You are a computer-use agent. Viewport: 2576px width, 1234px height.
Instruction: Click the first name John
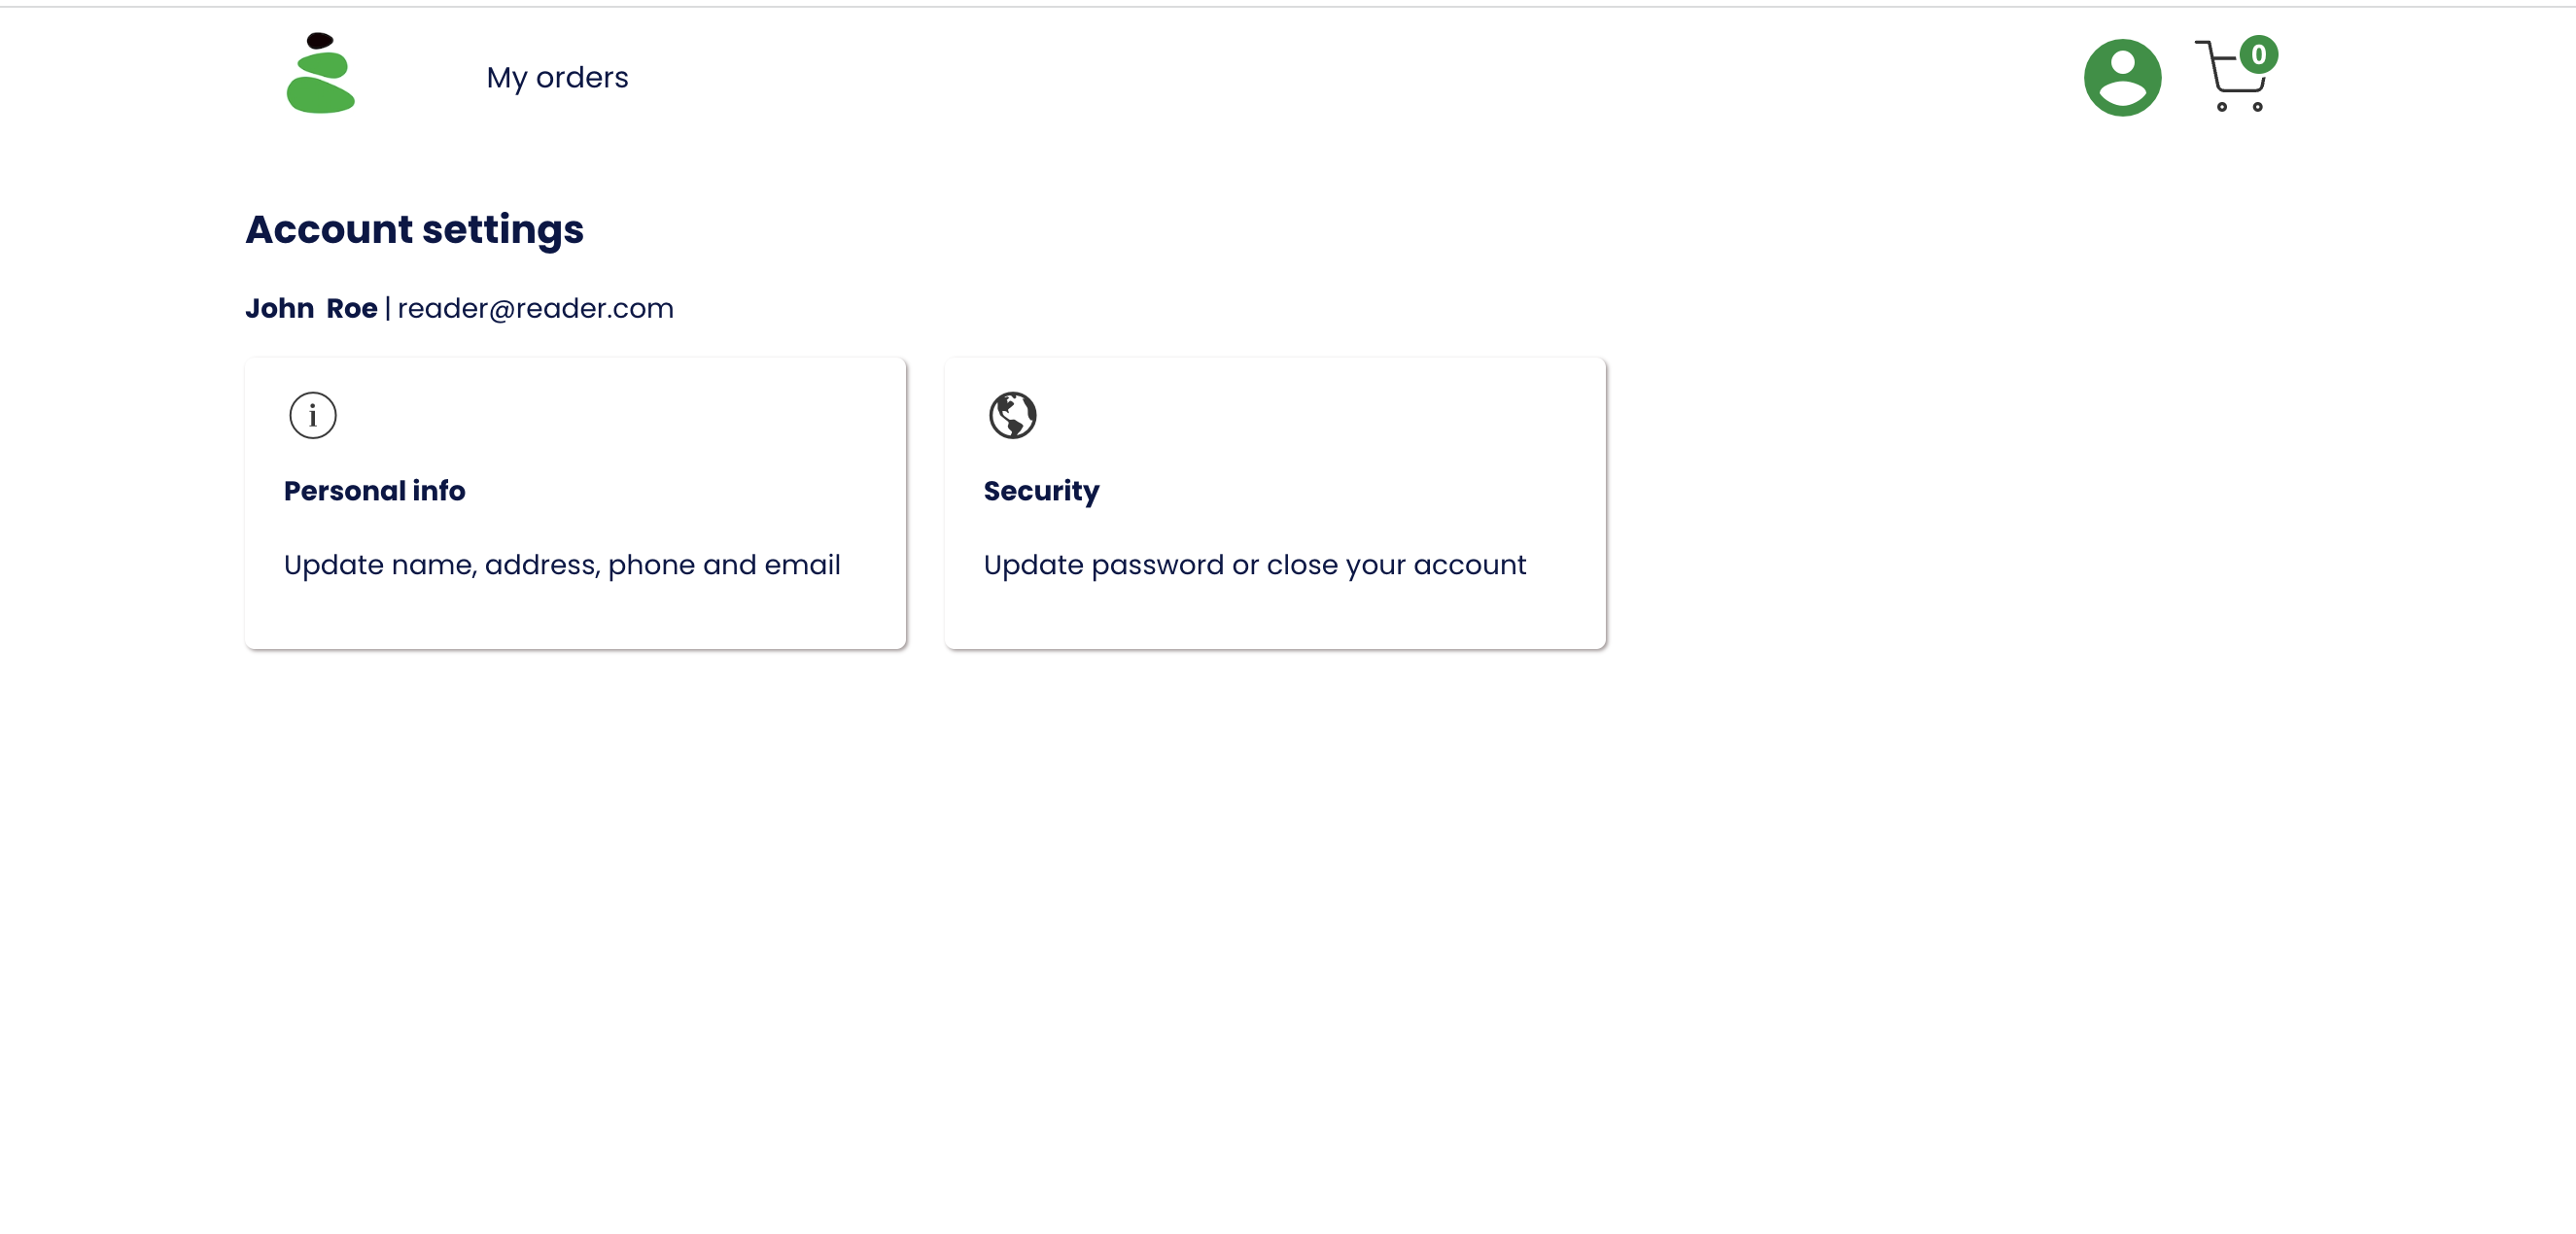tap(280, 308)
